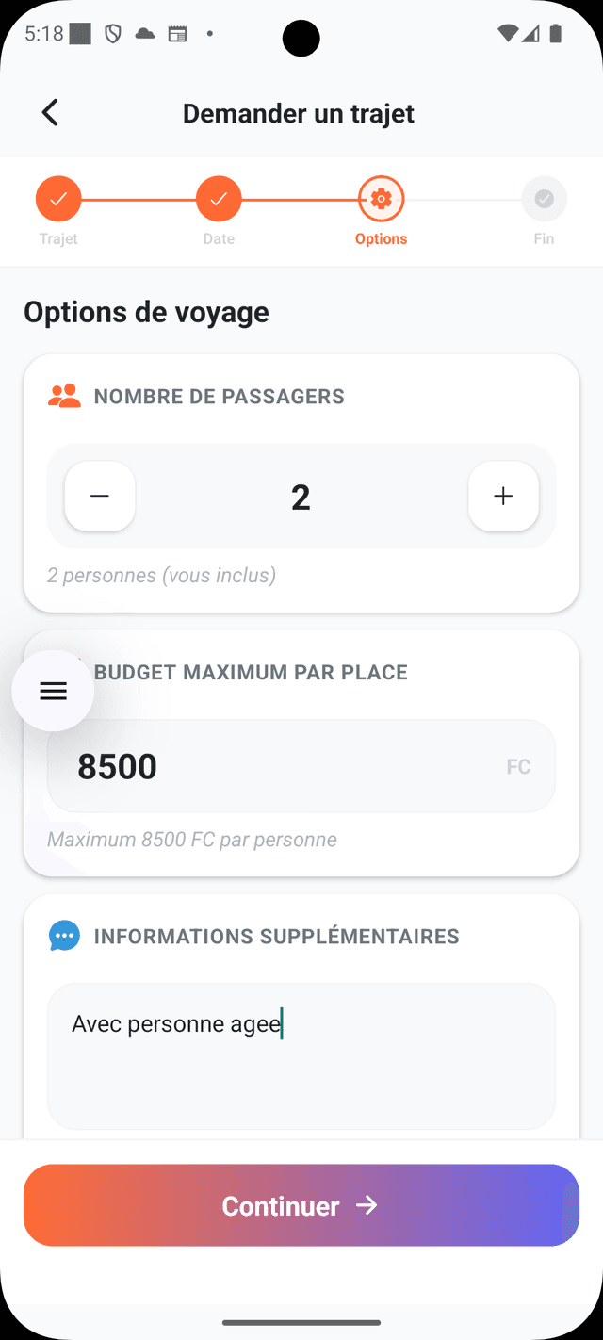Select the gear icon for the Options step
The width and height of the screenshot is (603, 1340).
click(381, 199)
